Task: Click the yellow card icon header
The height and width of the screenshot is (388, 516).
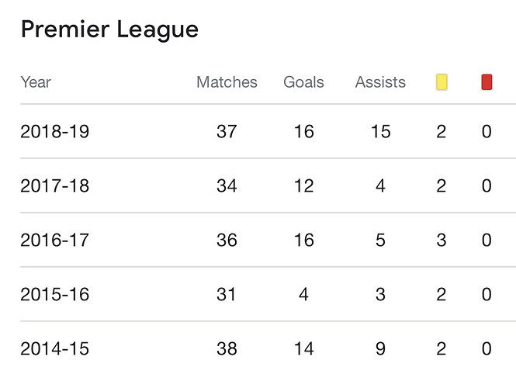Action: tap(442, 82)
